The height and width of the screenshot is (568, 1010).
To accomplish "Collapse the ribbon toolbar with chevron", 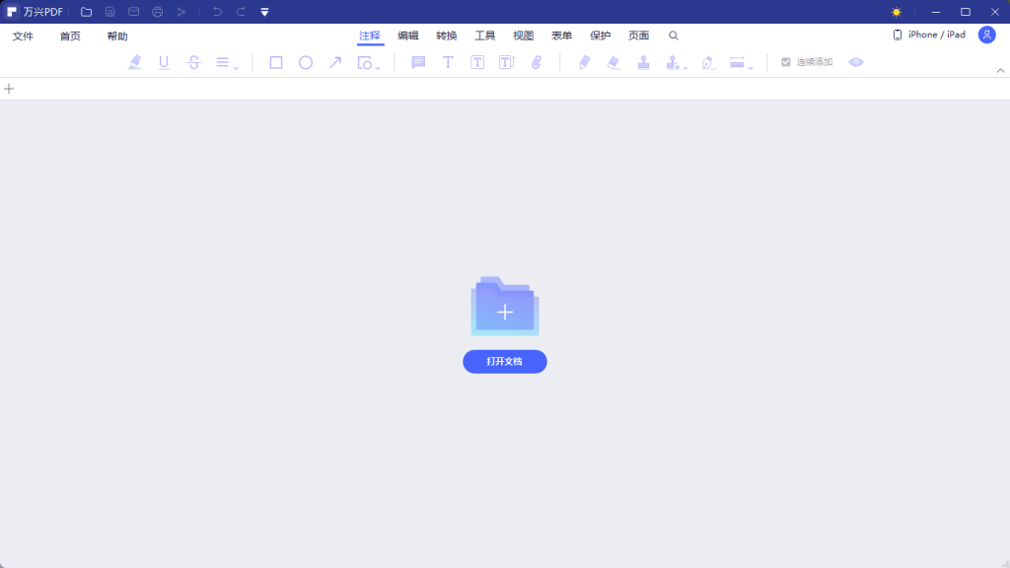I will click(1000, 71).
